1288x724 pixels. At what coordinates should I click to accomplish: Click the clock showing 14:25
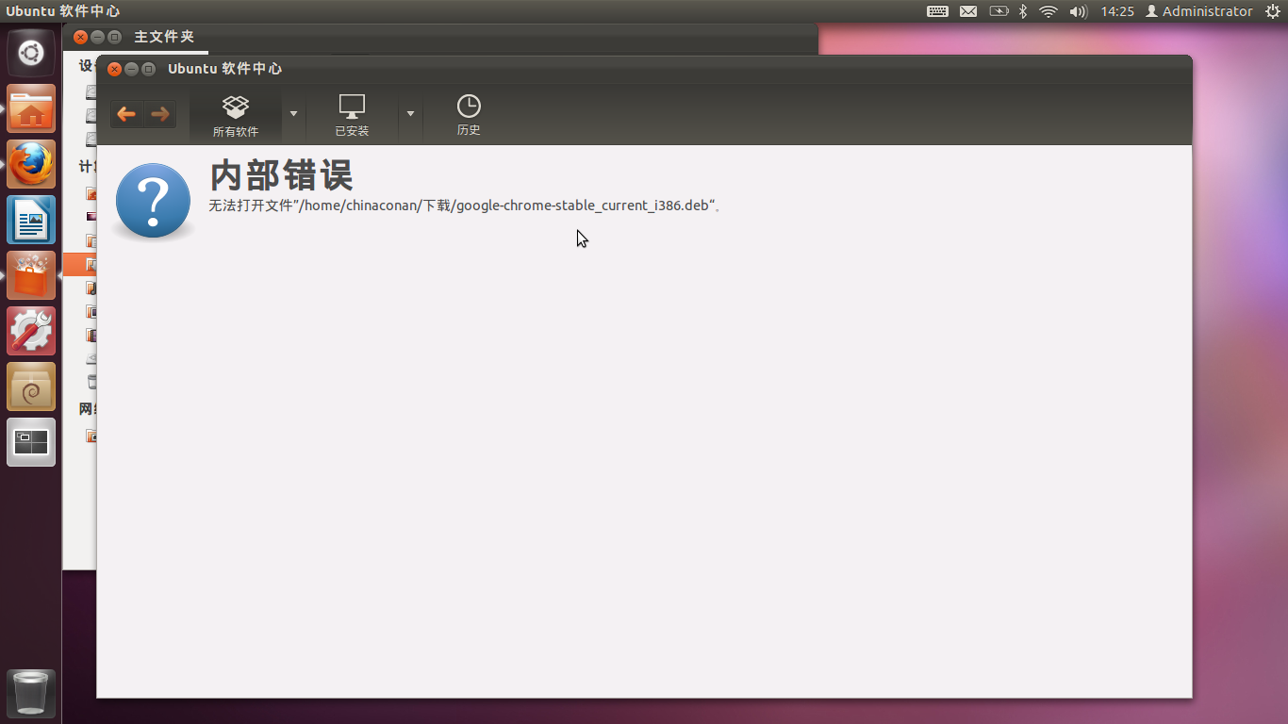(1117, 11)
